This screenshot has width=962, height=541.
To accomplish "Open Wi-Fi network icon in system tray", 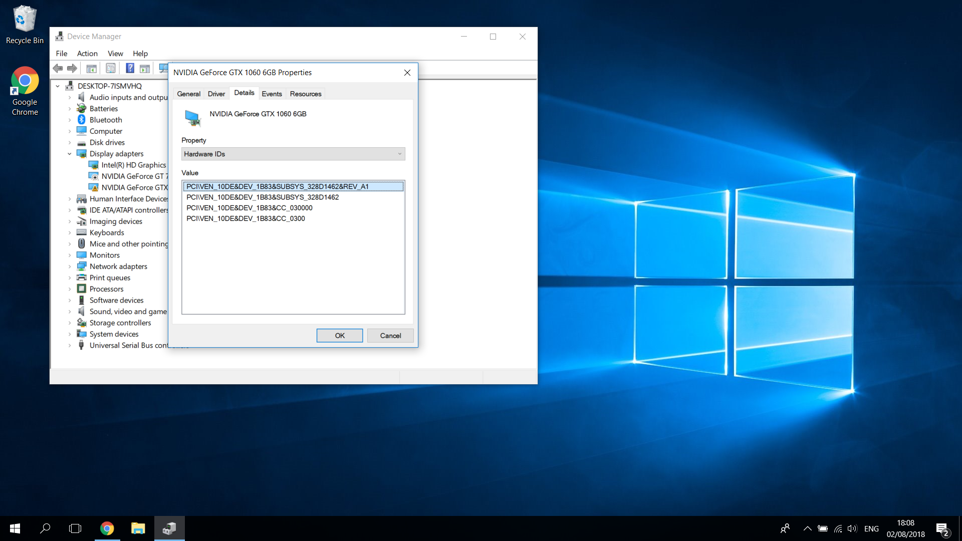I will [x=838, y=528].
